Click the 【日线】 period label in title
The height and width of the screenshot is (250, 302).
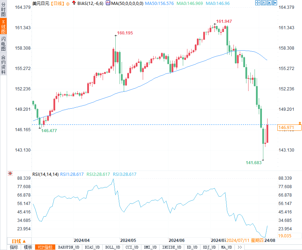coord(58,3)
